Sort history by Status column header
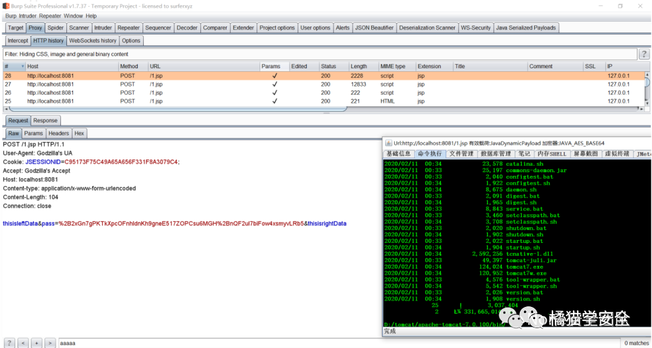The height and width of the screenshot is (348, 652). (333, 66)
